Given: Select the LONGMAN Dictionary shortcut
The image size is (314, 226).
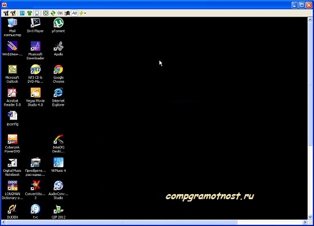Looking at the screenshot, I should tap(12, 190).
